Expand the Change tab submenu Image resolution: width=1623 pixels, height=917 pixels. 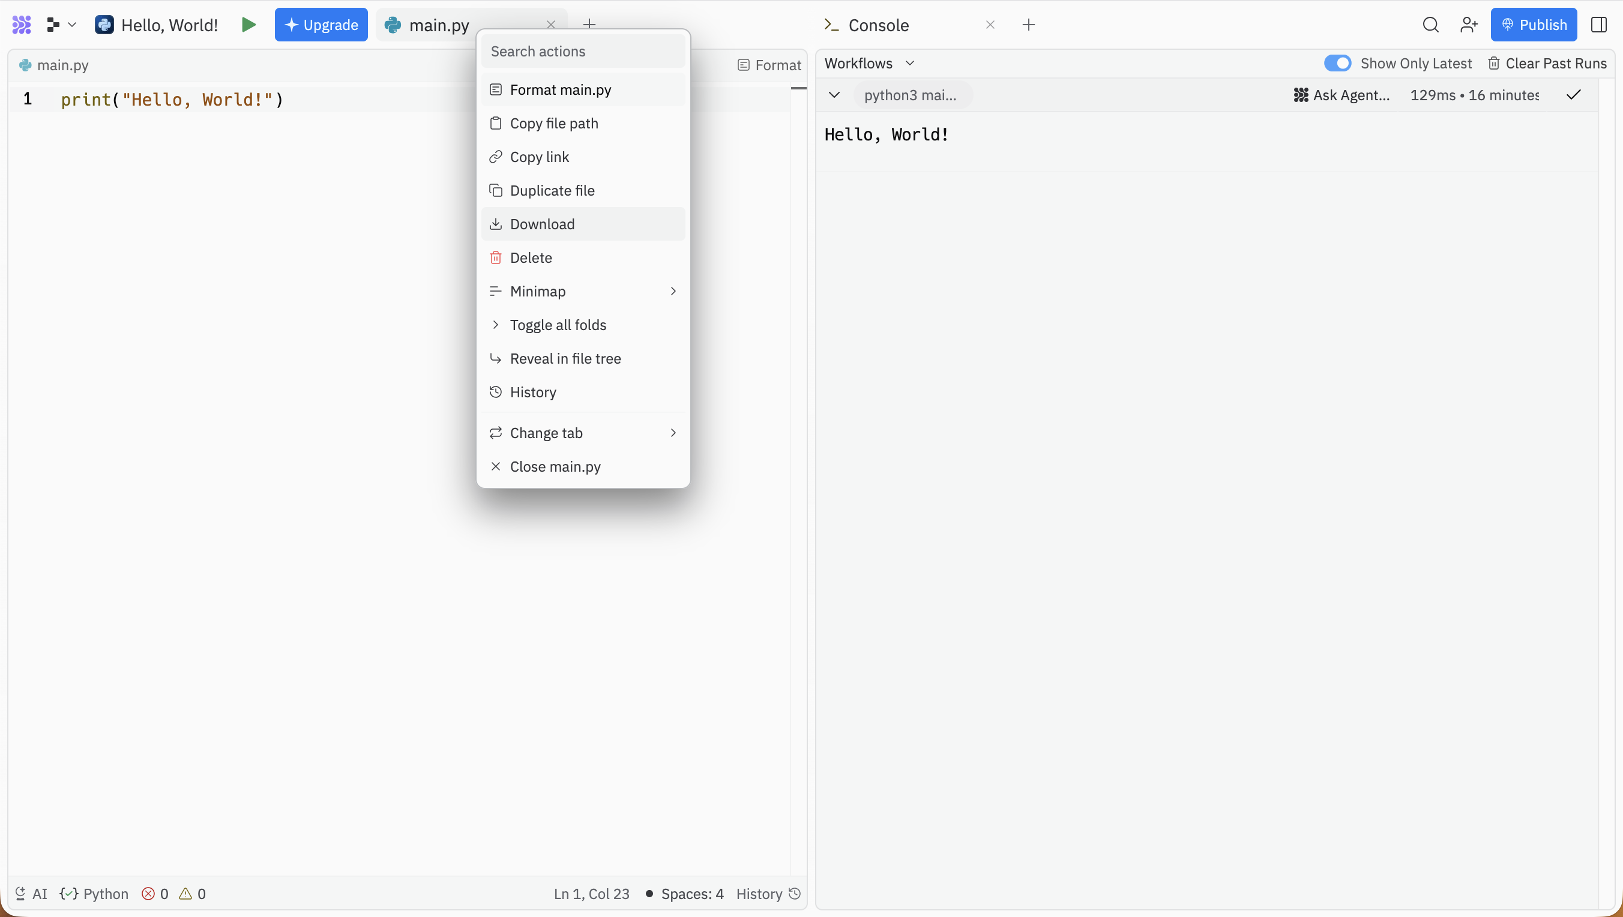[x=583, y=433]
